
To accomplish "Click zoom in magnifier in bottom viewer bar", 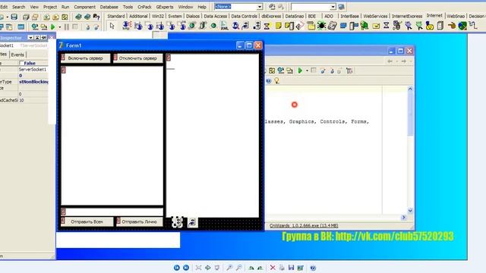I will pyautogui.click(x=229, y=268).
